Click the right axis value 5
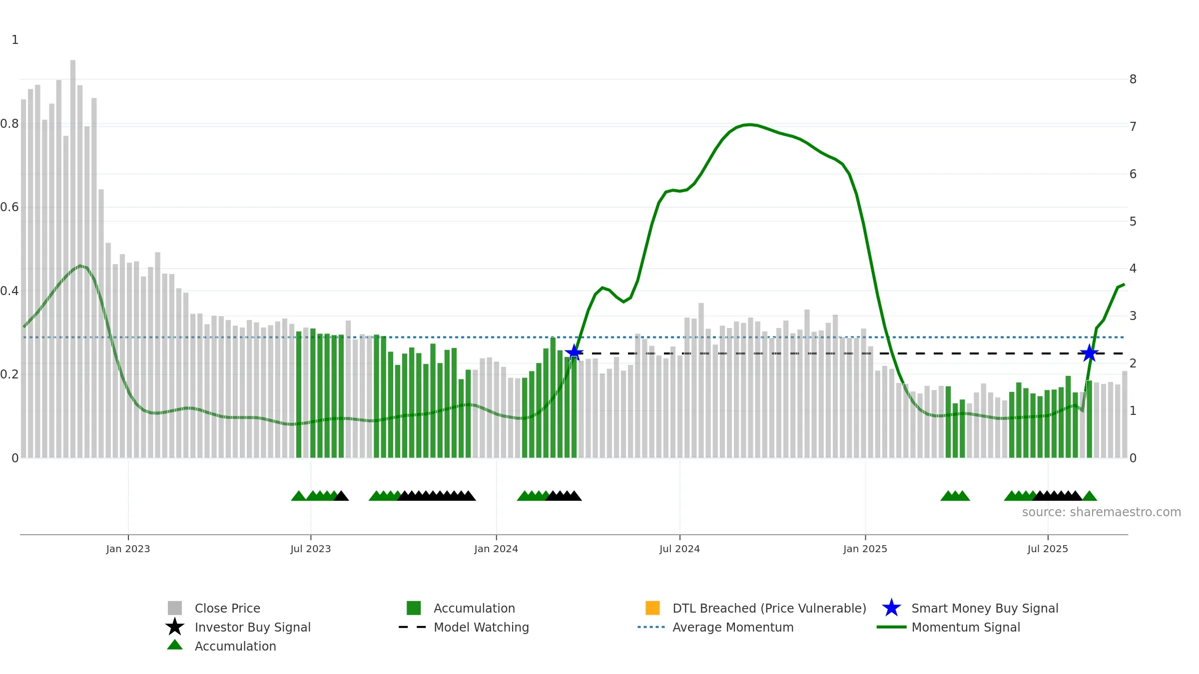The height and width of the screenshot is (674, 1199). (1133, 221)
